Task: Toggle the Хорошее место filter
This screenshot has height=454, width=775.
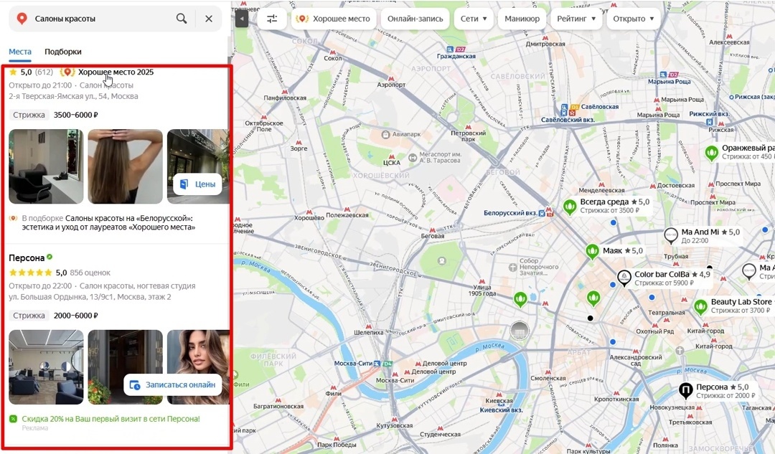Action: [x=333, y=19]
